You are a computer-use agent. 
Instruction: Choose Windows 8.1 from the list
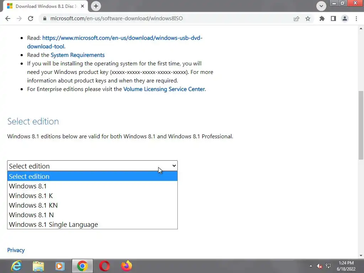point(92,186)
